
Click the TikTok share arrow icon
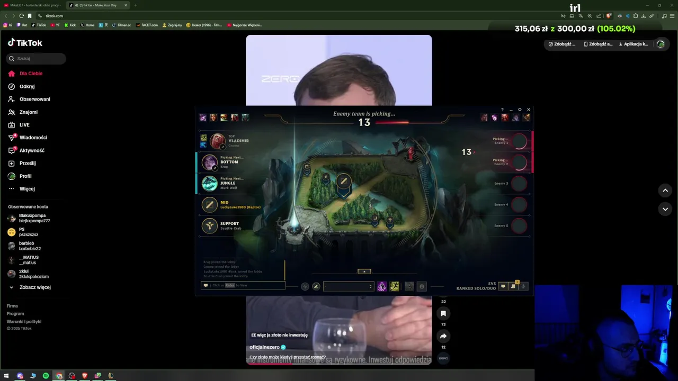[x=443, y=336]
